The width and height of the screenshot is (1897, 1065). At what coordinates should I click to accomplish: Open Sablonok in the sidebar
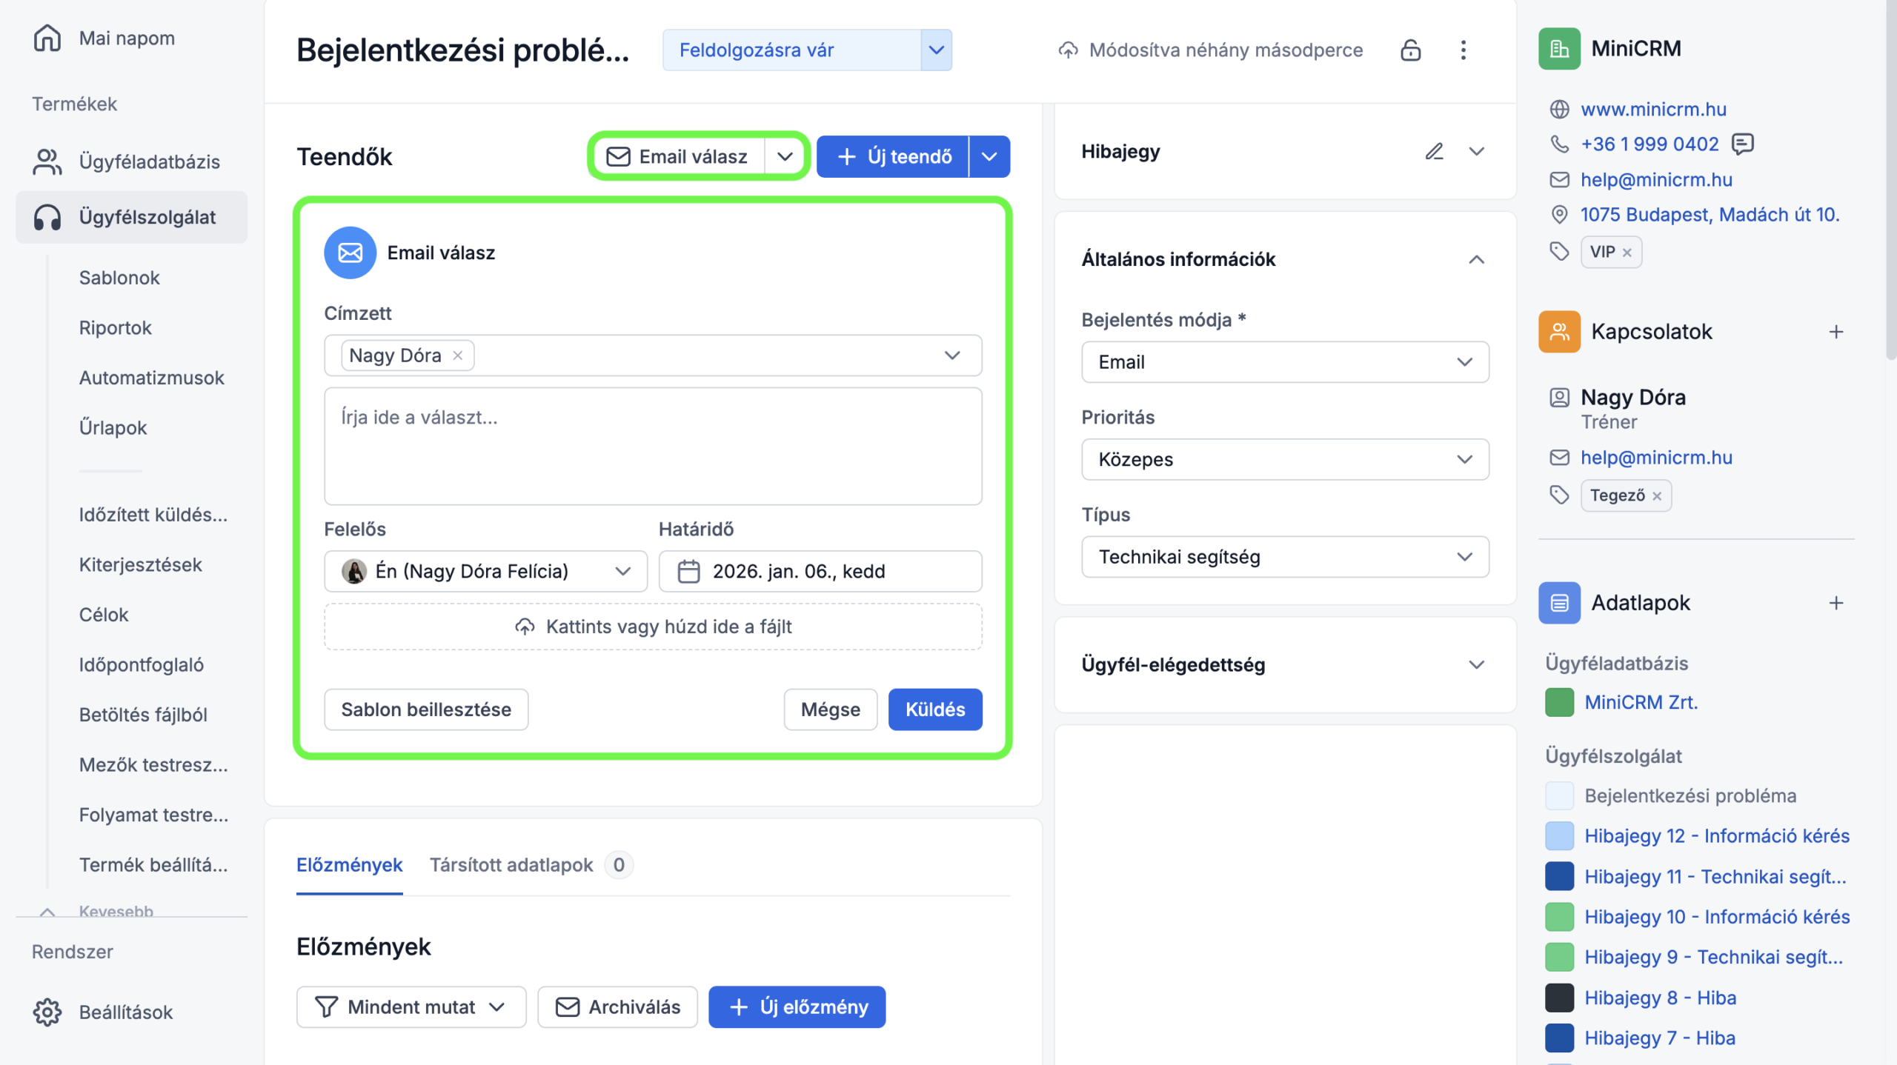click(x=119, y=278)
